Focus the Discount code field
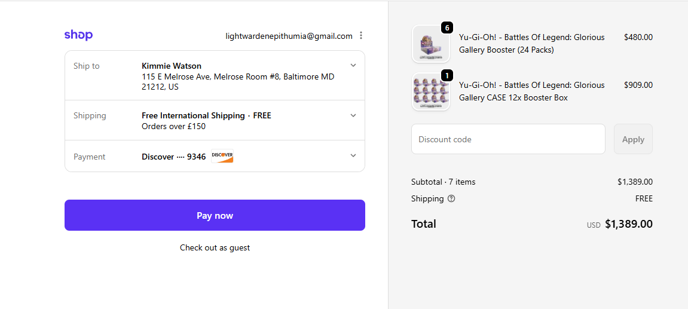Image resolution: width=688 pixels, height=309 pixels. click(508, 139)
